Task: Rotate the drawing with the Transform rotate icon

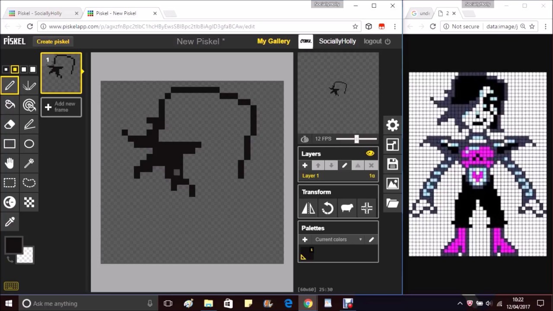Action: [x=327, y=208]
